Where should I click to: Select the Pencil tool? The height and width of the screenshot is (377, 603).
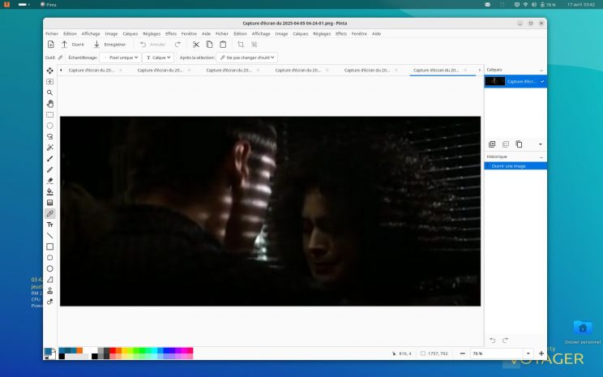point(50,169)
